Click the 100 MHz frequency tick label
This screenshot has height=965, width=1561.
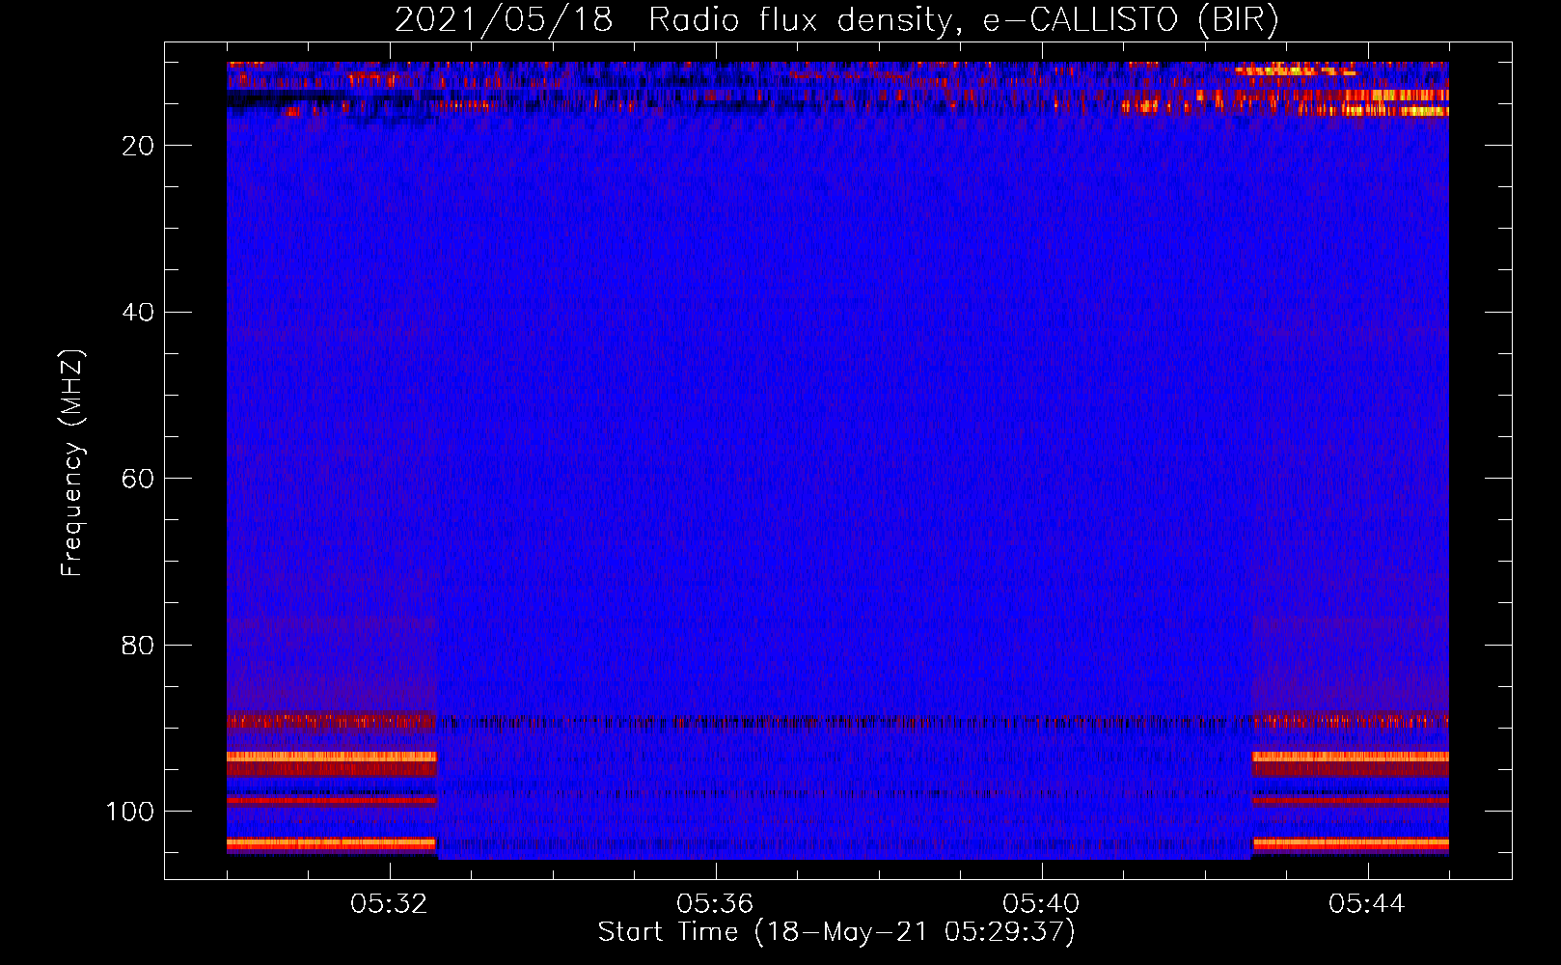click(130, 812)
